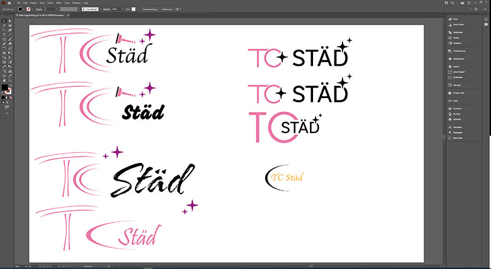Image resolution: width=491 pixels, height=269 pixels.
Task: Select the Rectangle tool
Action: point(4,39)
